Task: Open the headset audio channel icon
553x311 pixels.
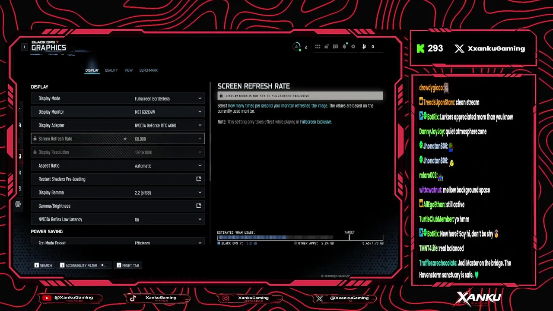Action: click(x=335, y=47)
